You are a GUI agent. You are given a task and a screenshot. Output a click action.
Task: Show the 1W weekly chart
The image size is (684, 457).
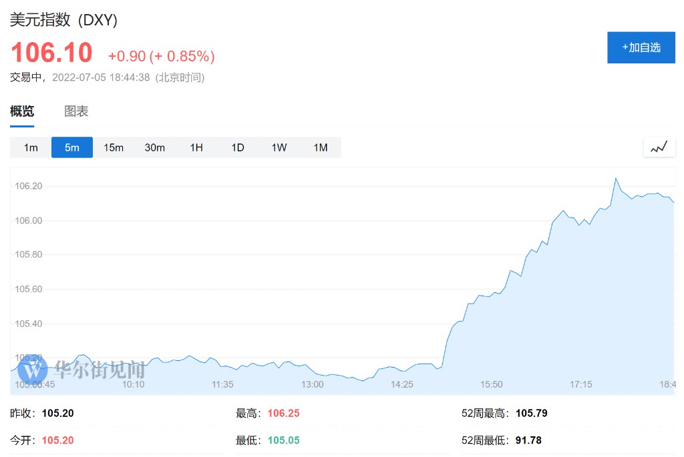pyautogui.click(x=279, y=147)
